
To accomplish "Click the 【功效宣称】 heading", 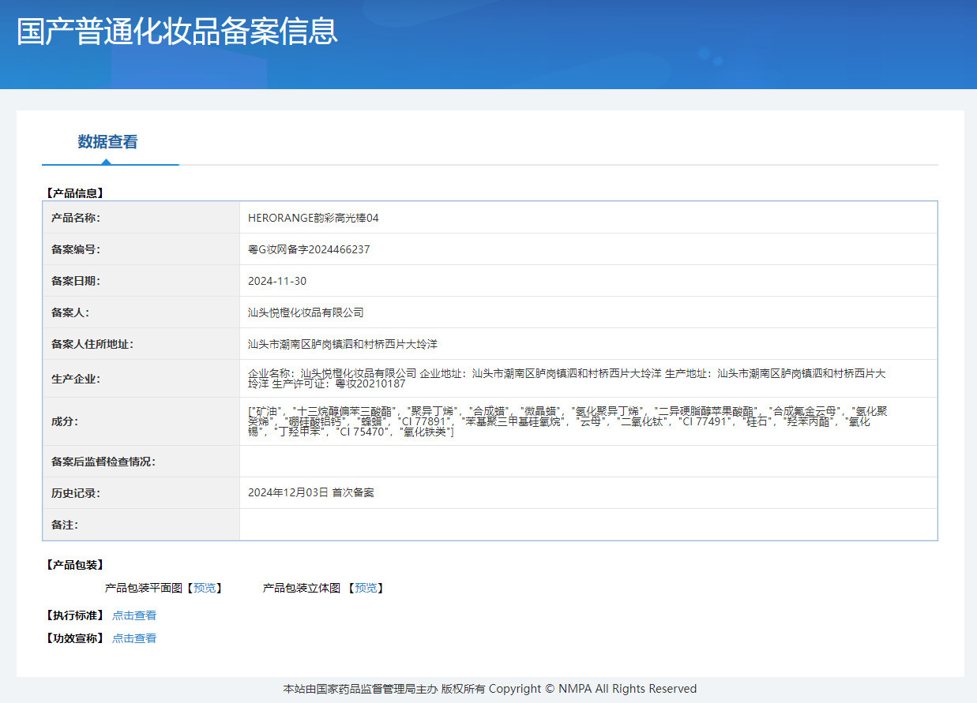I will coord(75,638).
